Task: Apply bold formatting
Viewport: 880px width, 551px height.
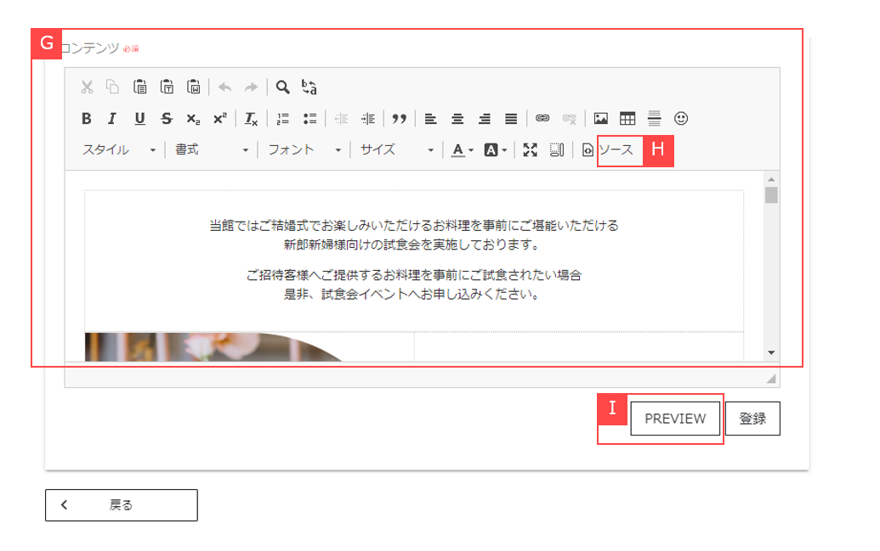Action: click(x=85, y=118)
